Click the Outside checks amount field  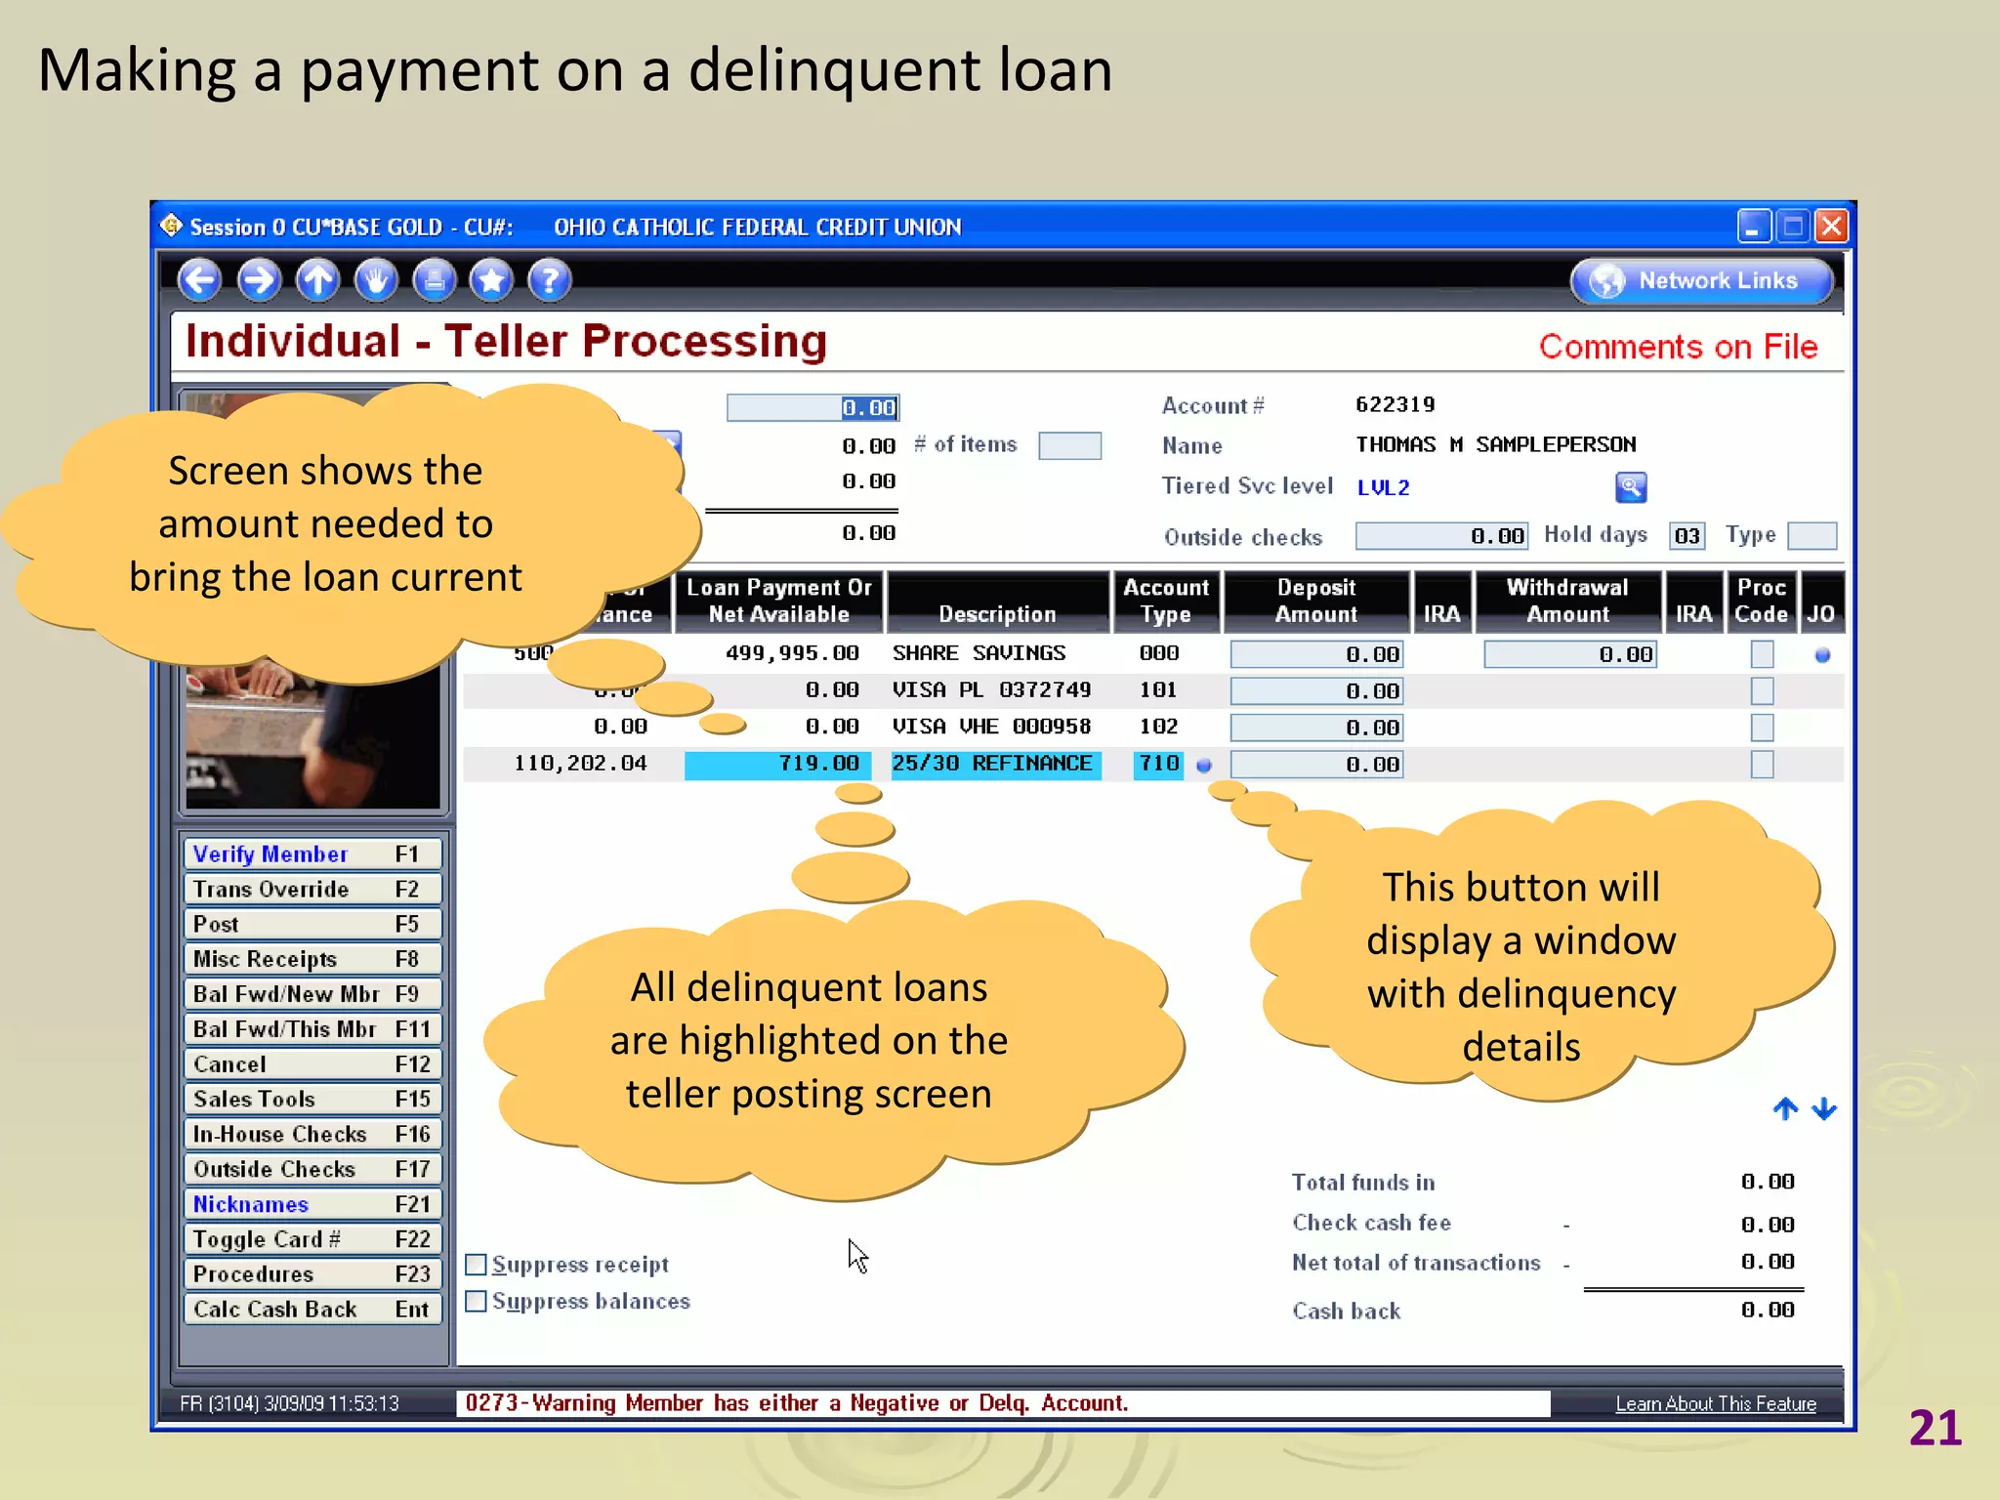(1441, 535)
